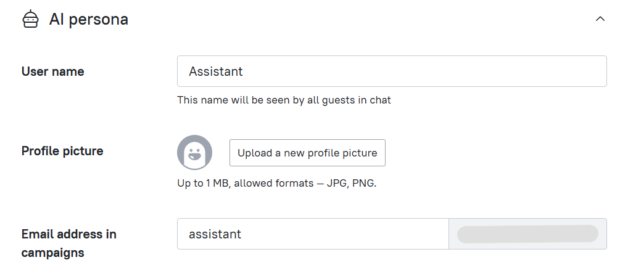Focus the email address field containing assistant
This screenshot has width=620, height=268.
(x=313, y=233)
